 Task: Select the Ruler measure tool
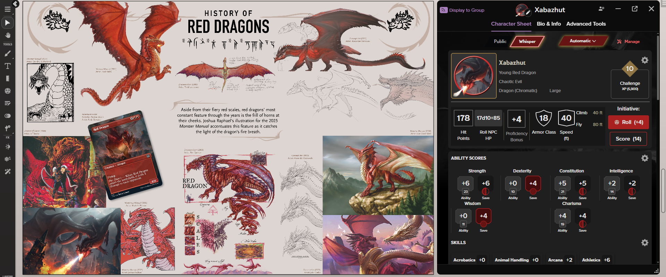point(7,79)
